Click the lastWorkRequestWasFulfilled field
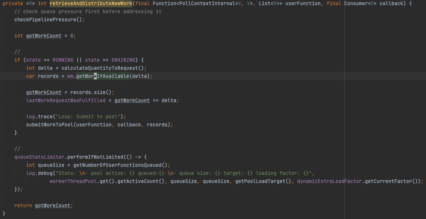 coord(66,101)
